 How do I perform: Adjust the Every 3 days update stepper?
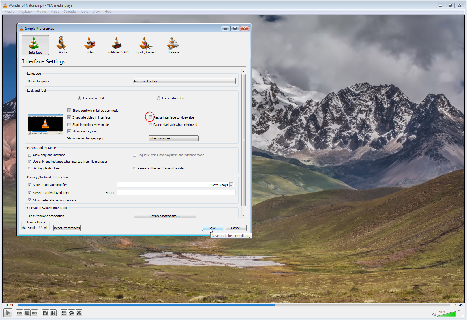(x=231, y=185)
